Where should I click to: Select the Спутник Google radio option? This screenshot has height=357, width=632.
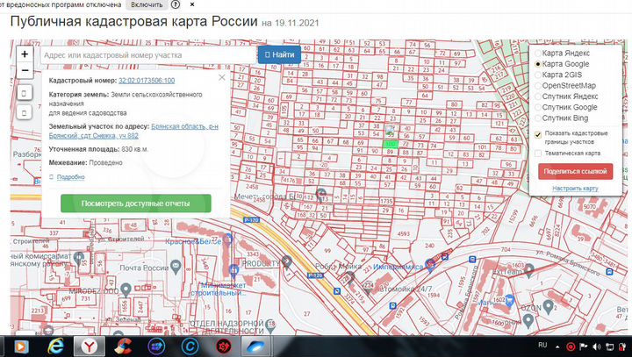click(538, 108)
